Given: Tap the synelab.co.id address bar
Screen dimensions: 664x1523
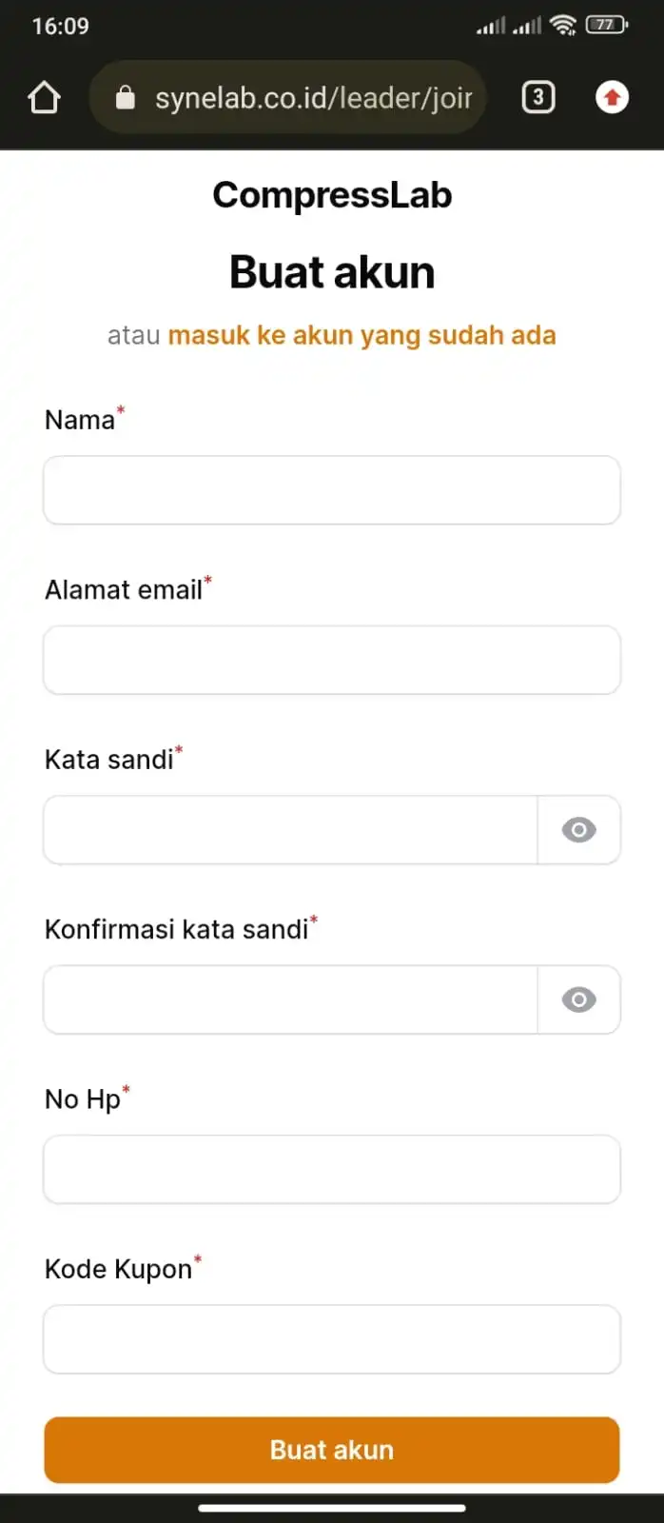Looking at the screenshot, I should (x=312, y=97).
